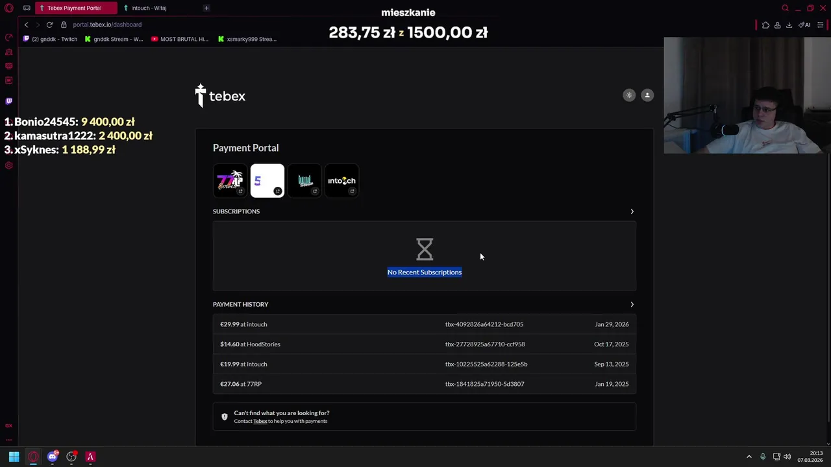Open the '(2) gnddk - Twitch' bookmark
This screenshot has height=467, width=831.
[x=50, y=39]
